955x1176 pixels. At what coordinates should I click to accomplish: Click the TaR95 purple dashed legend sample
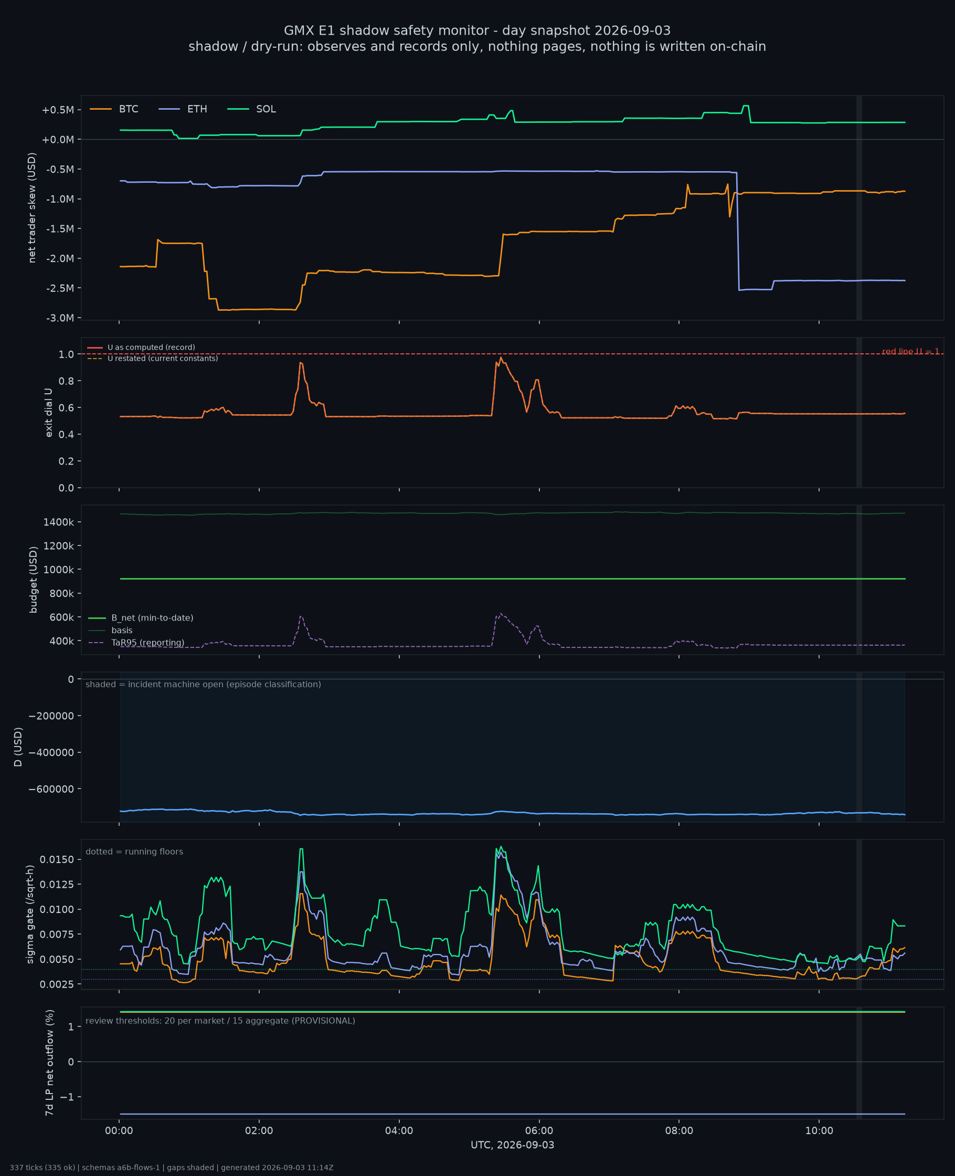pyautogui.click(x=97, y=643)
